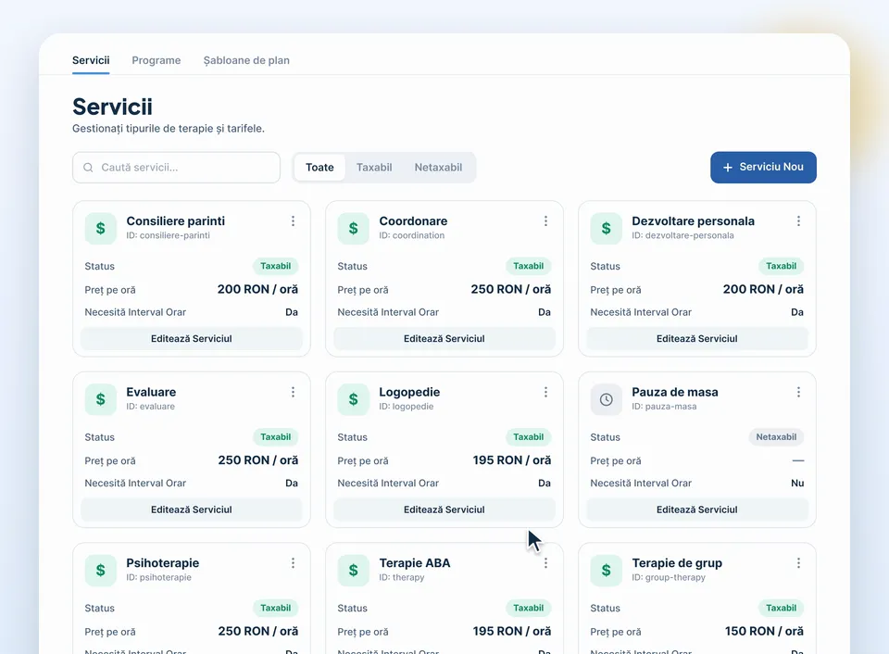Filter services by Taxabil

click(x=374, y=168)
